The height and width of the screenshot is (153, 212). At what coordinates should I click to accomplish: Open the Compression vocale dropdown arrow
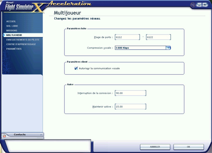pos(168,48)
